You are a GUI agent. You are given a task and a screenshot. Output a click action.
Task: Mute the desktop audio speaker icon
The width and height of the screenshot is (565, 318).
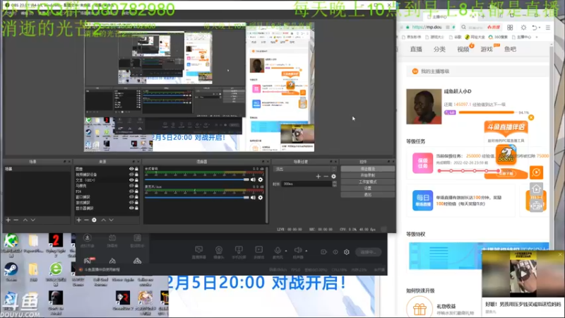click(x=253, y=179)
